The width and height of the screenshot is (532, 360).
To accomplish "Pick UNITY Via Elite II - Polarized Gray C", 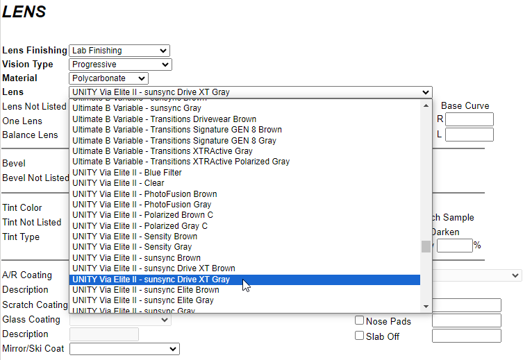I will [140, 226].
